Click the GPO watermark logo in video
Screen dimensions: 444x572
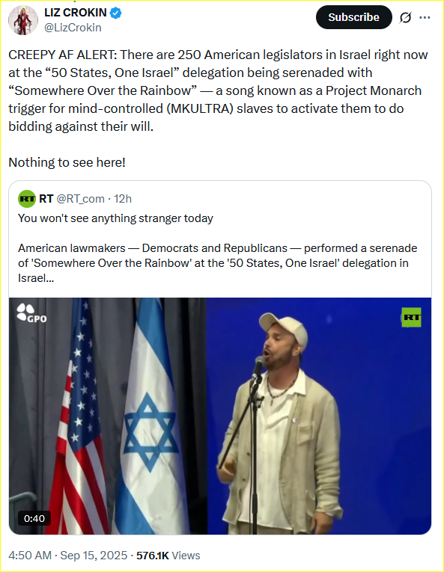31,313
